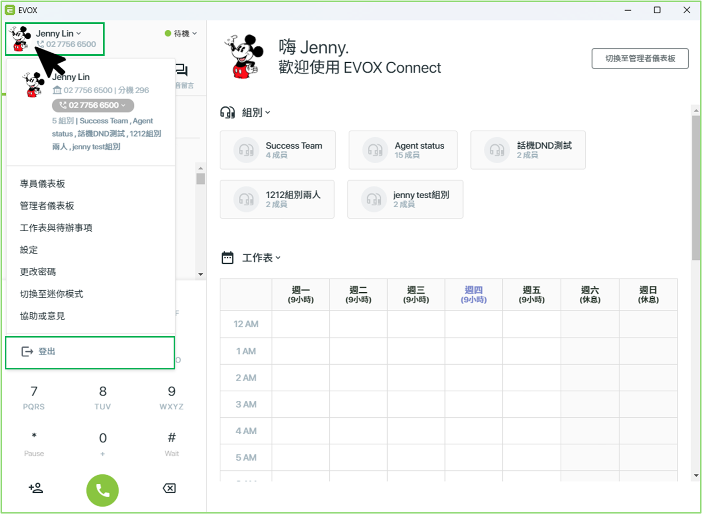This screenshot has width=702, height=514.
Task: Expand the 02 7756 6500 number selector
Action: coord(93,105)
